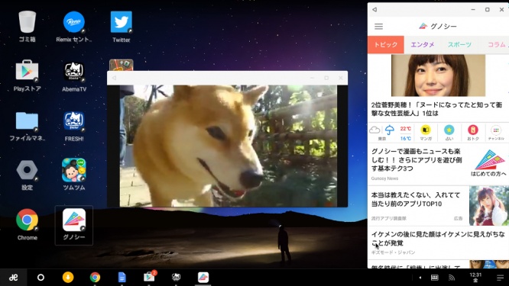Open the ゴミ箱 trash desktop icon

click(27, 21)
